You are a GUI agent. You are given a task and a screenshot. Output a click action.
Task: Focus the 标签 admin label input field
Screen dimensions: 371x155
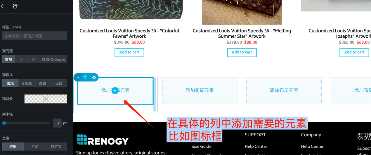click(x=34, y=36)
